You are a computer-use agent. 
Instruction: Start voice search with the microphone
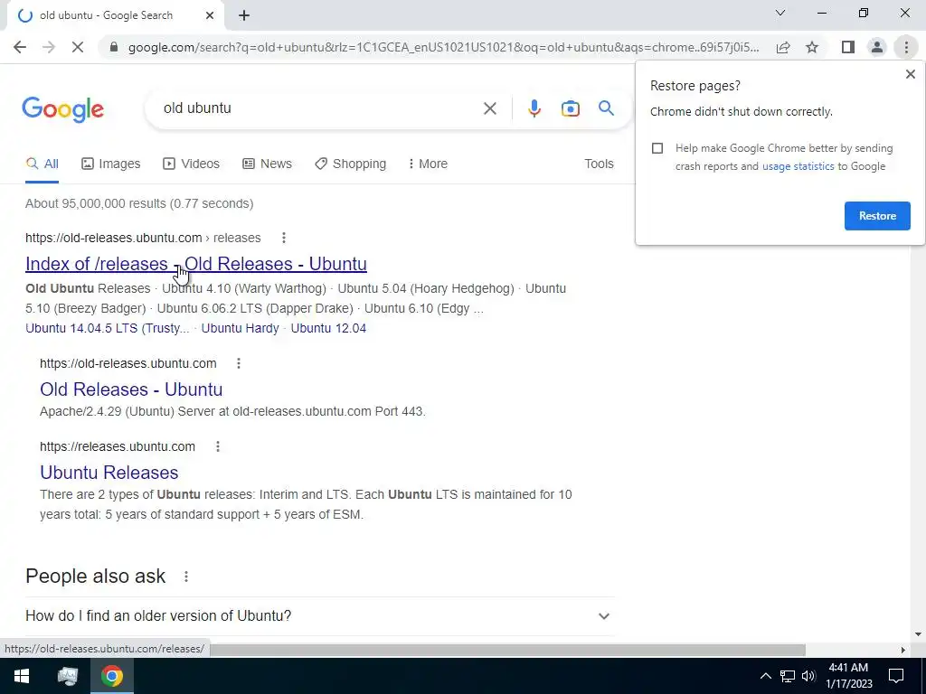[x=534, y=108]
